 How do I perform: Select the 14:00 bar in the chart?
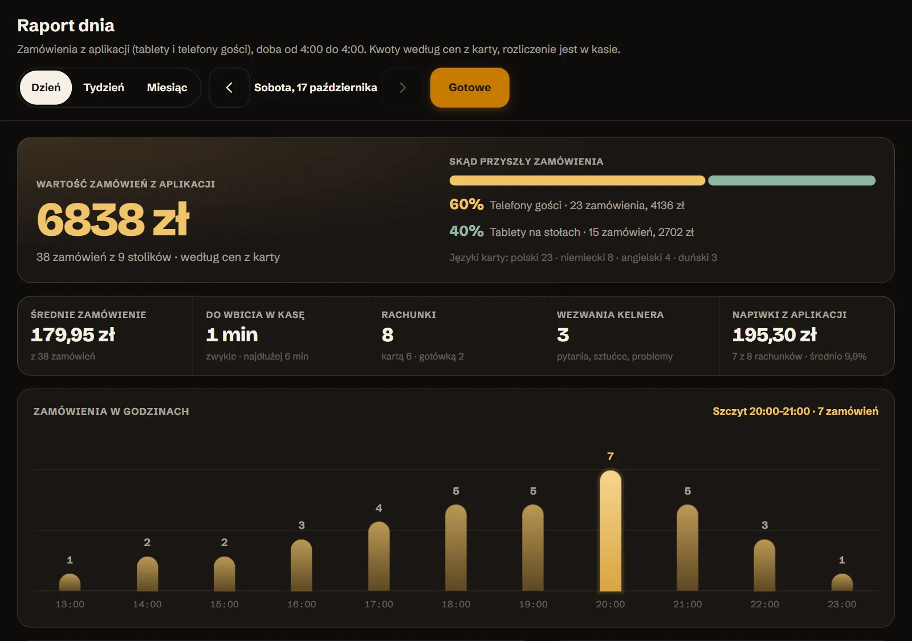(x=147, y=574)
